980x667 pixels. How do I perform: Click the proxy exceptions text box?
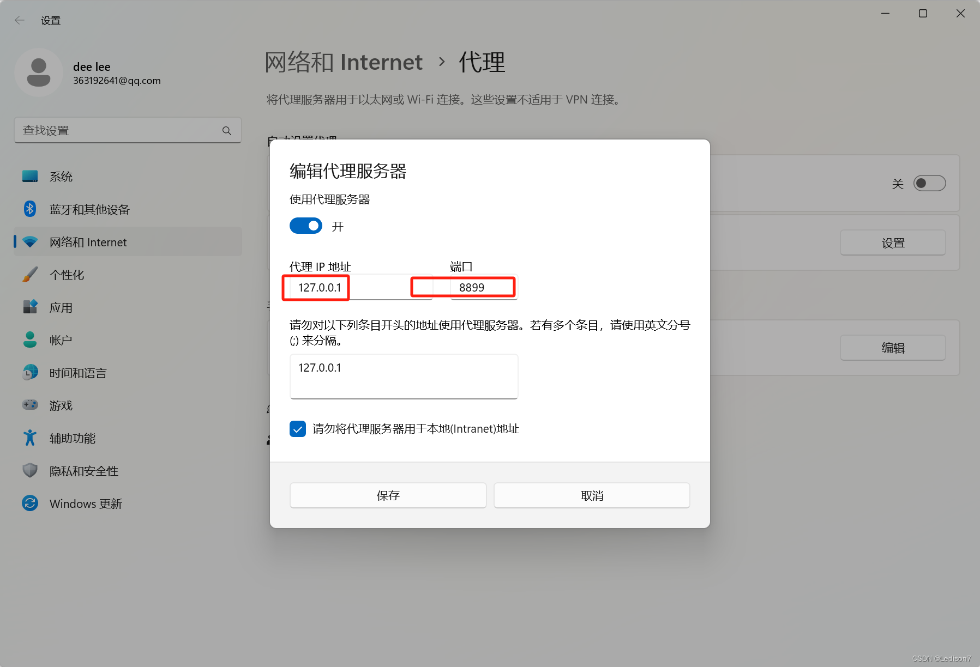tap(404, 377)
